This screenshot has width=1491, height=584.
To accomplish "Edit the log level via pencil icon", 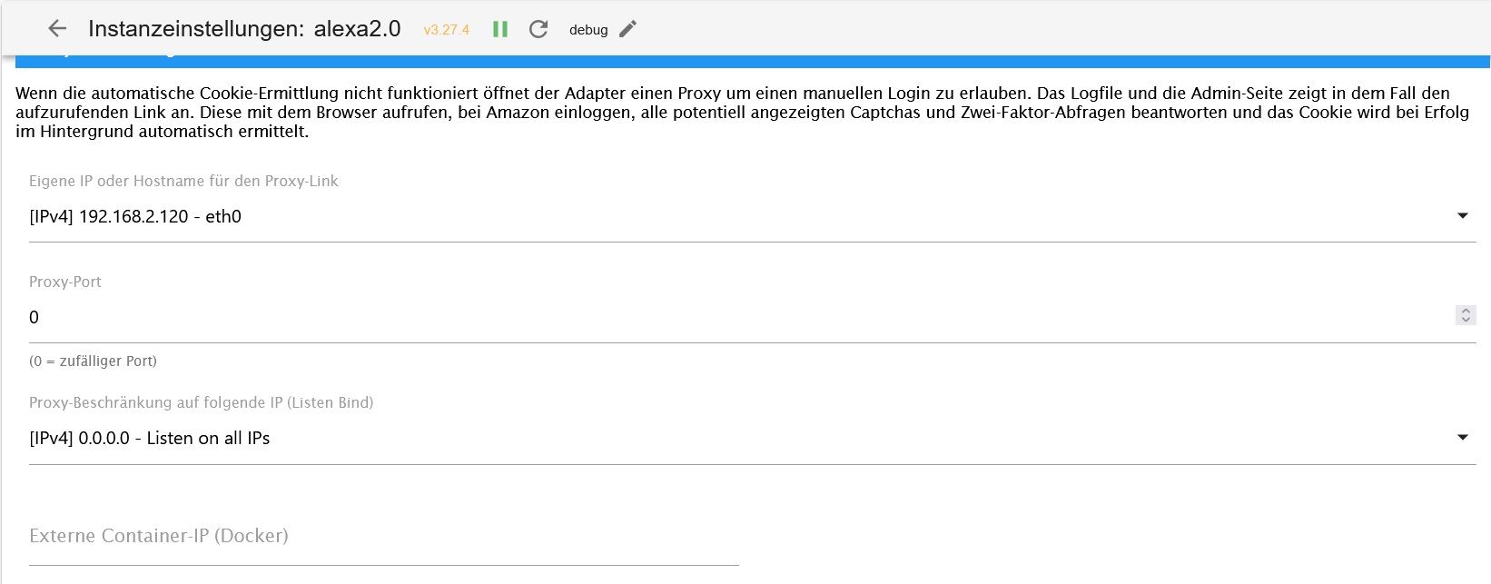I will click(x=627, y=29).
